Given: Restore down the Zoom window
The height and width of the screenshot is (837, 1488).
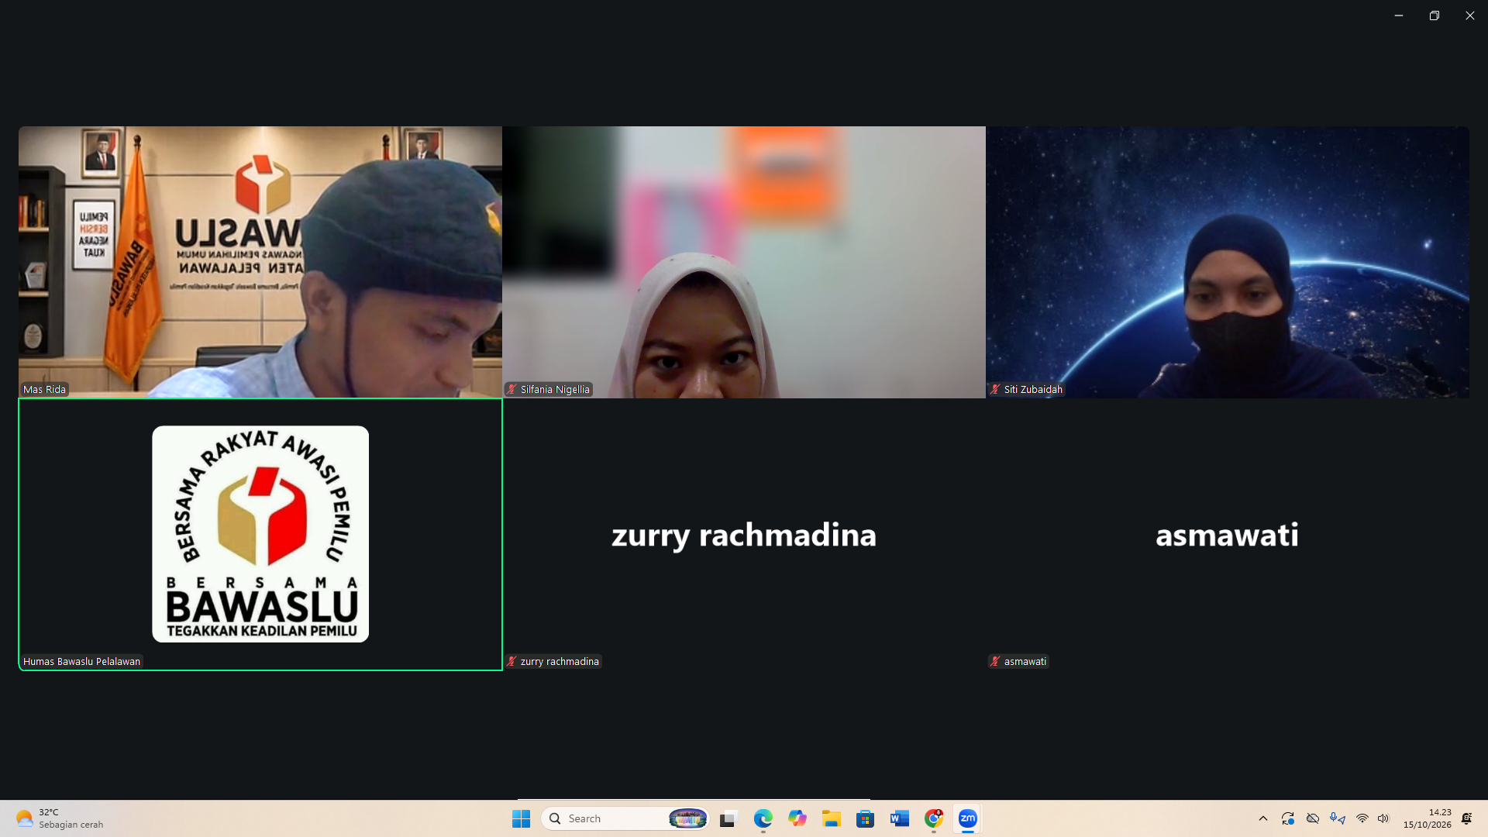Looking at the screenshot, I should [1435, 15].
